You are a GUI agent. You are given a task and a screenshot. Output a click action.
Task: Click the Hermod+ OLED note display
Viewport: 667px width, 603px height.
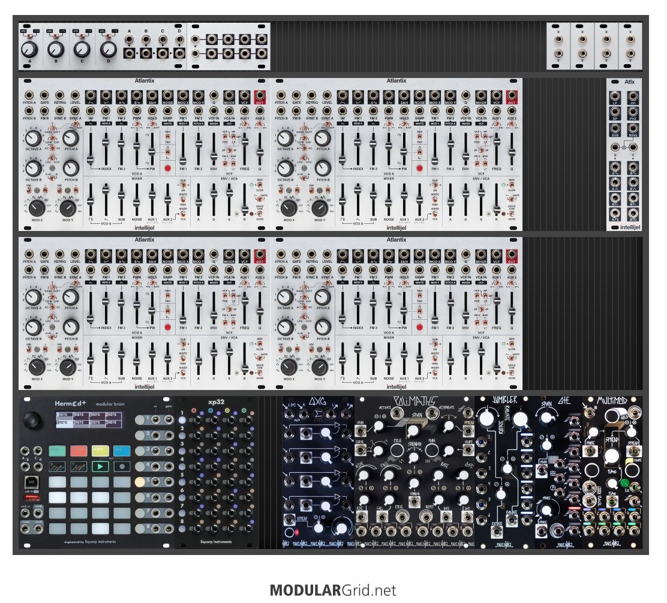click(x=88, y=419)
